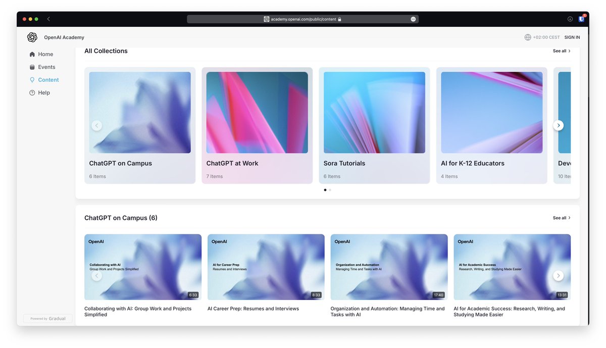The width and height of the screenshot is (606, 348).
Task: Click the AI for K-12 Educators title
Action: 473,163
